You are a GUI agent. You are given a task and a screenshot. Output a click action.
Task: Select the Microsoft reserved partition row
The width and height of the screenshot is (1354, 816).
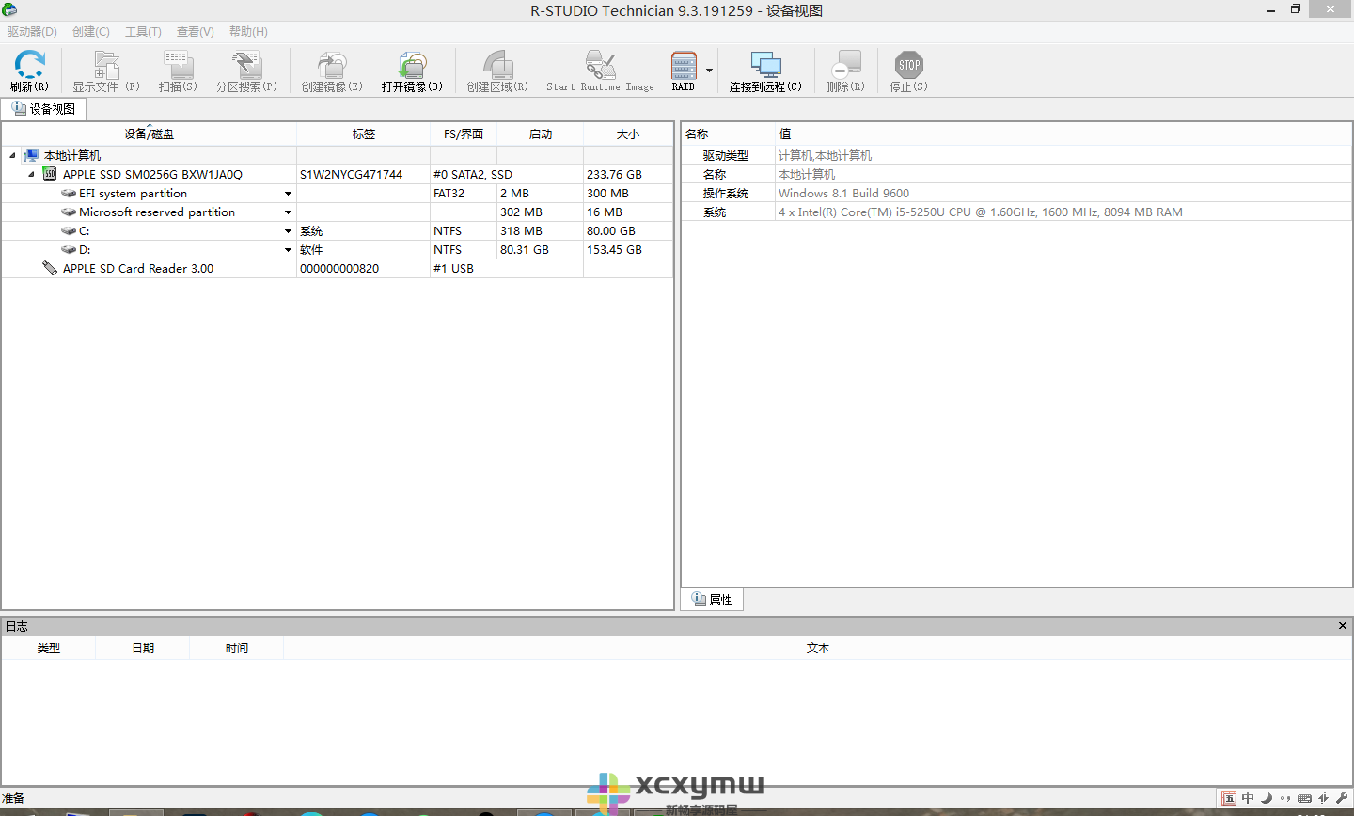pos(338,212)
